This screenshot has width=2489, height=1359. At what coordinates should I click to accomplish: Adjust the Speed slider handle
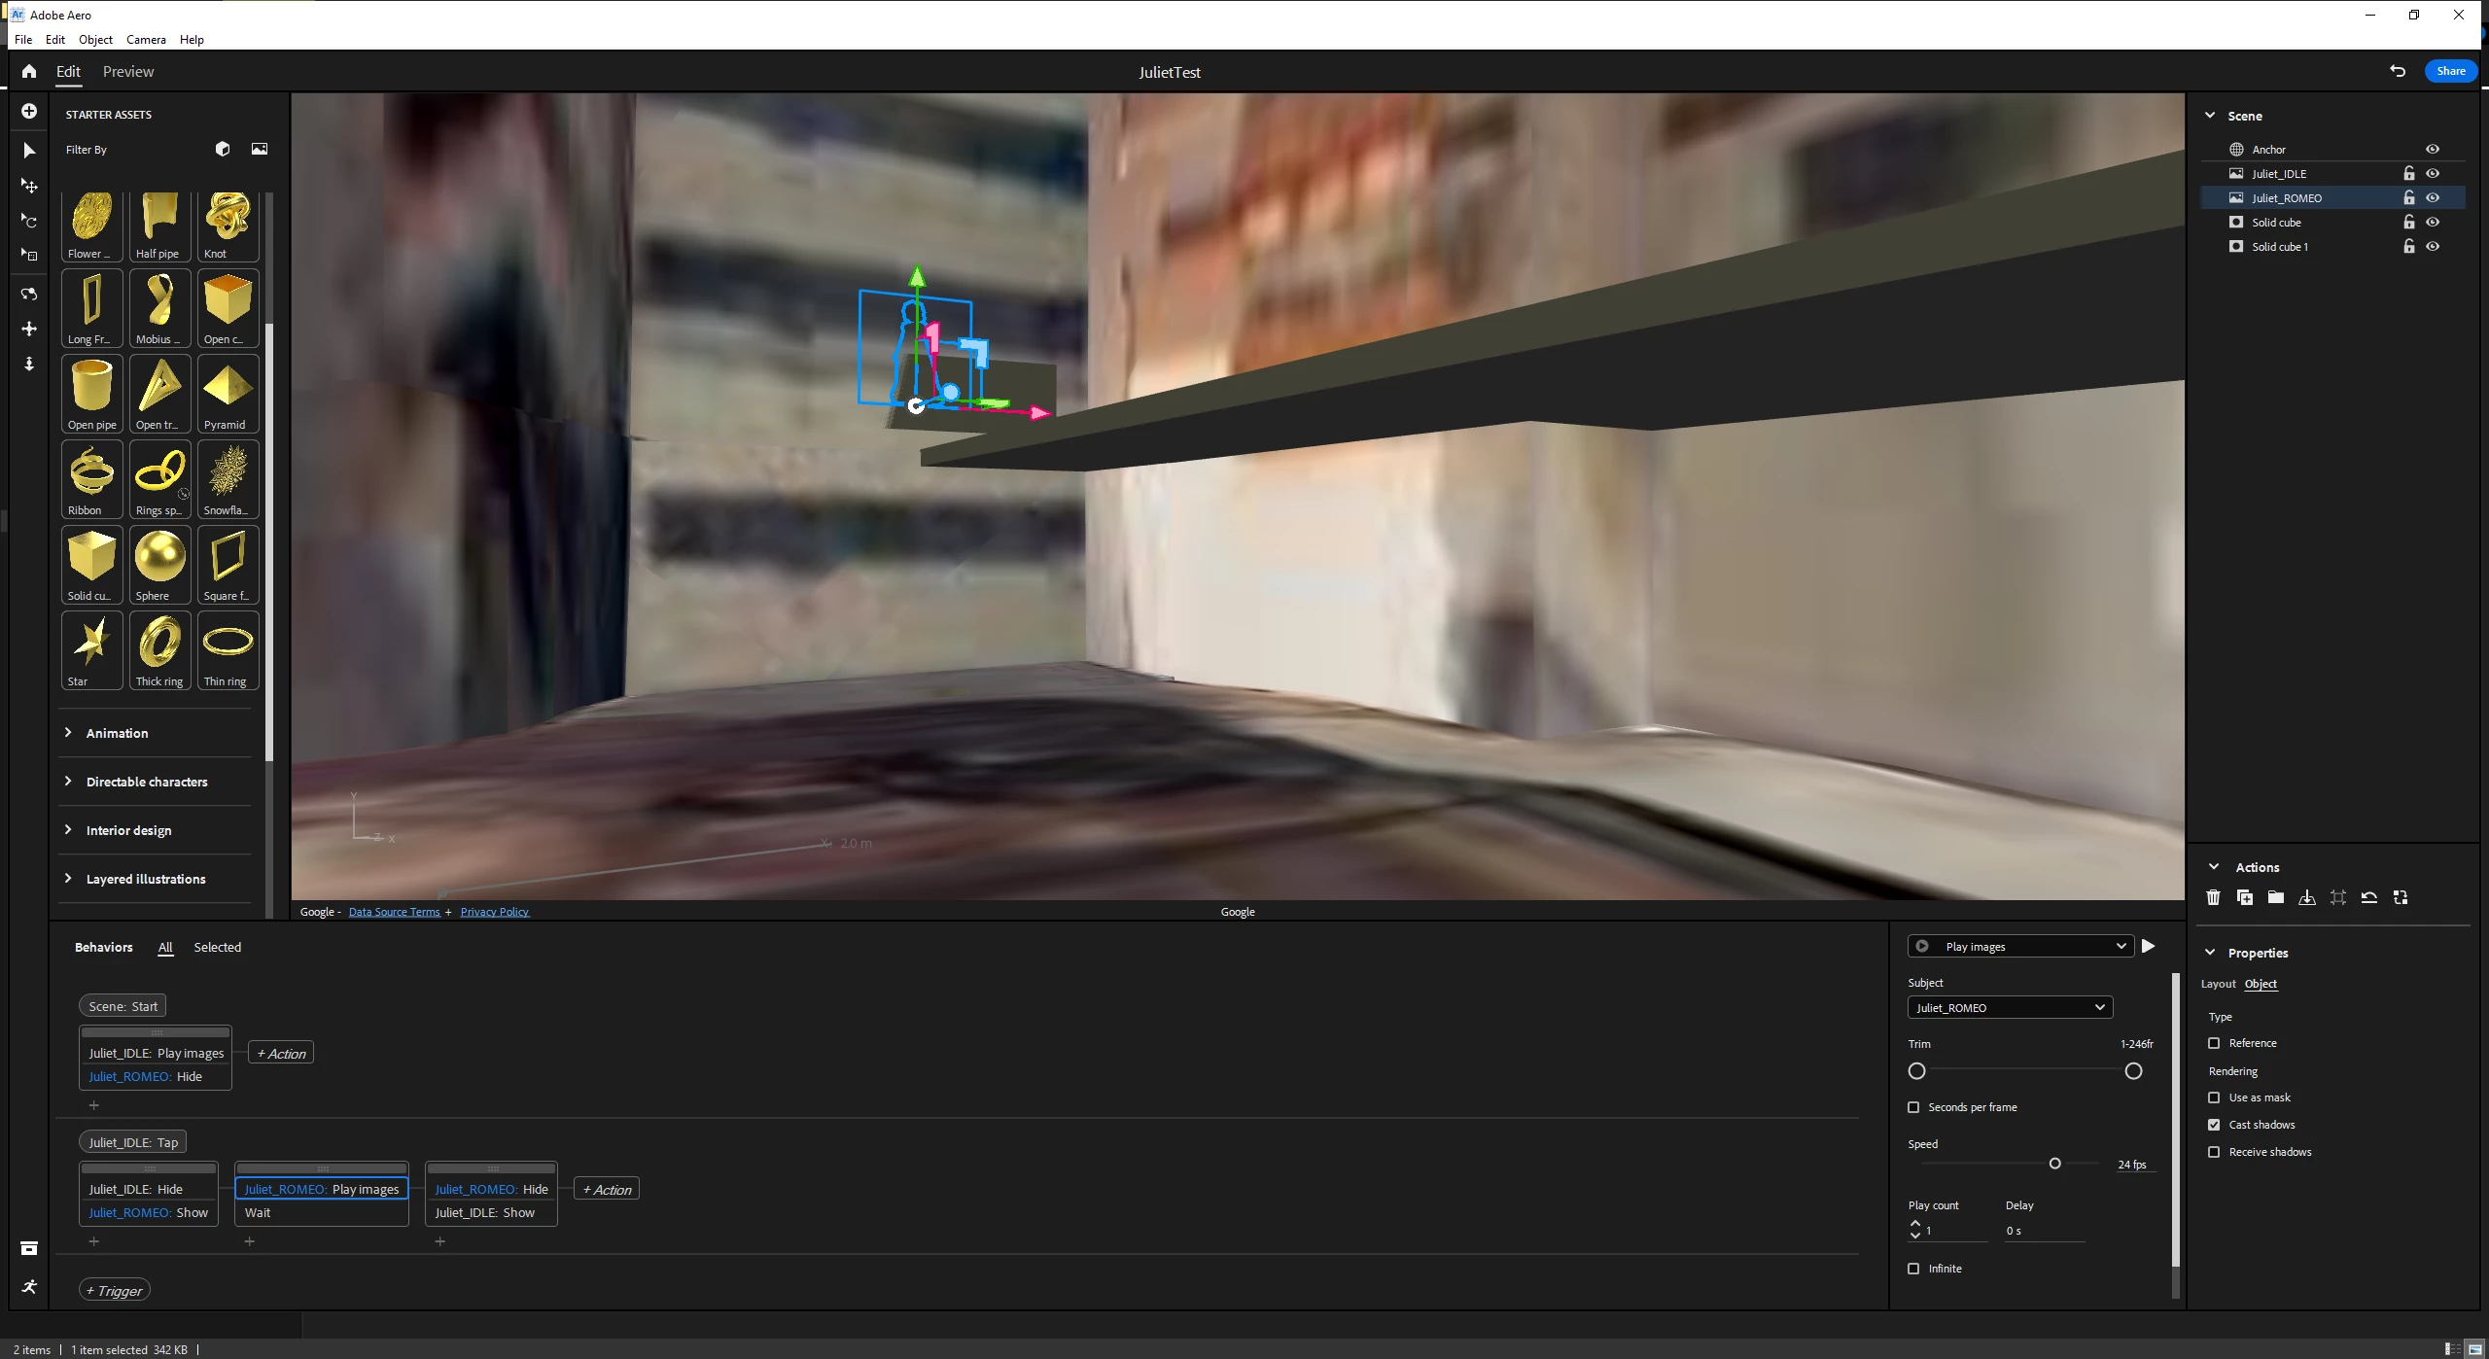click(2054, 1164)
